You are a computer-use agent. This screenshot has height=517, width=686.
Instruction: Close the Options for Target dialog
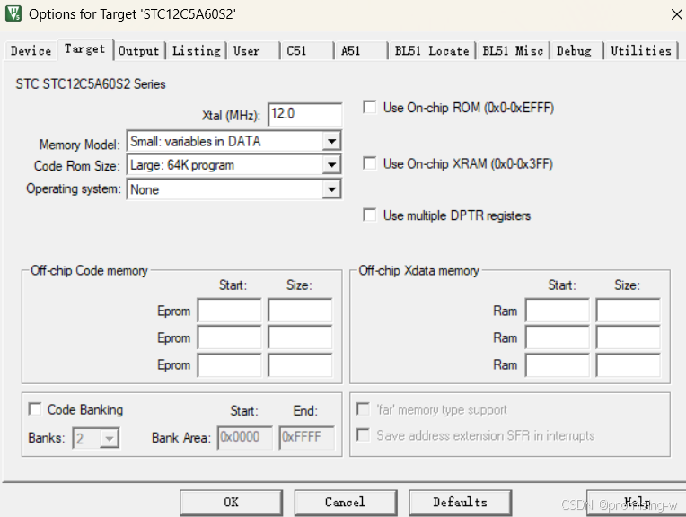pyautogui.click(x=676, y=14)
